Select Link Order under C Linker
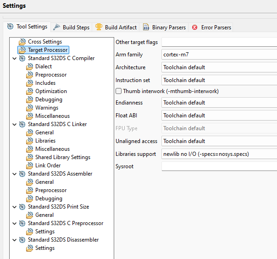Screen dimensions: 277x259 point(48,165)
